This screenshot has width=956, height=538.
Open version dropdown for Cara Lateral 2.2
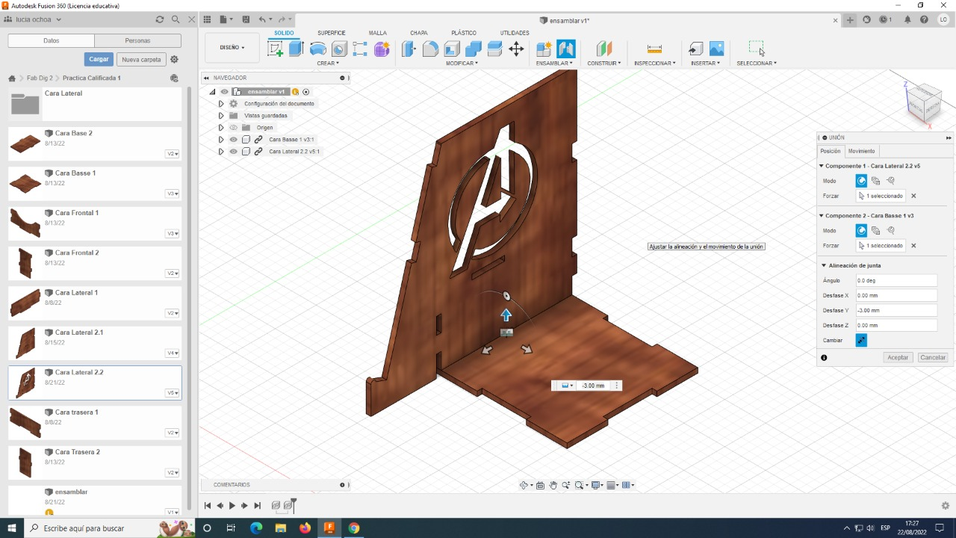click(x=173, y=393)
